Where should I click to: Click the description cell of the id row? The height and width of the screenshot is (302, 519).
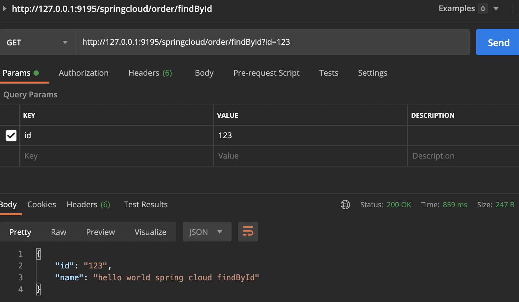pyautogui.click(x=463, y=136)
